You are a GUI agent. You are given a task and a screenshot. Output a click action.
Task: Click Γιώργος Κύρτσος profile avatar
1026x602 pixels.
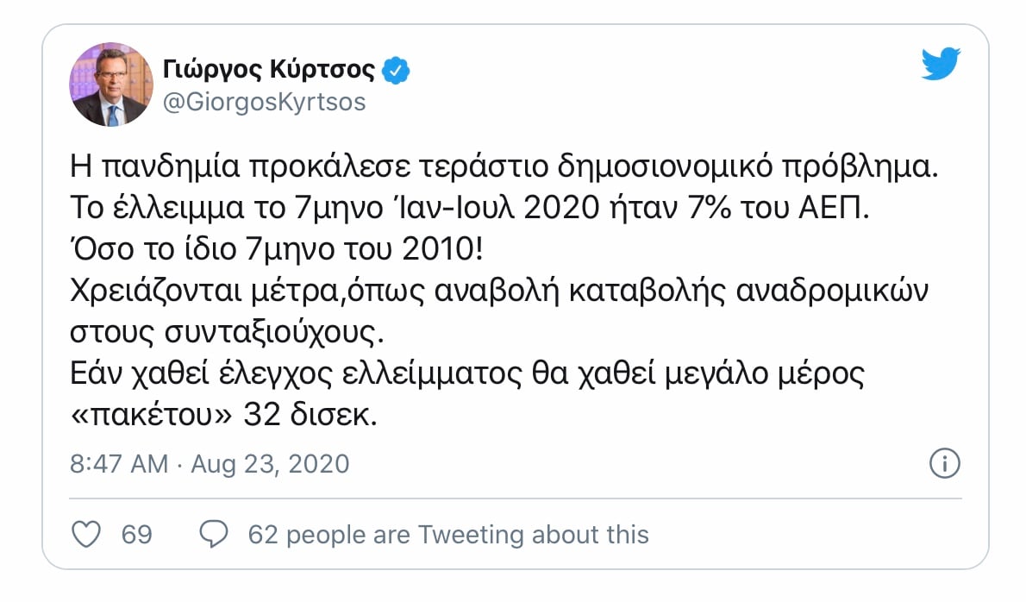click(108, 85)
